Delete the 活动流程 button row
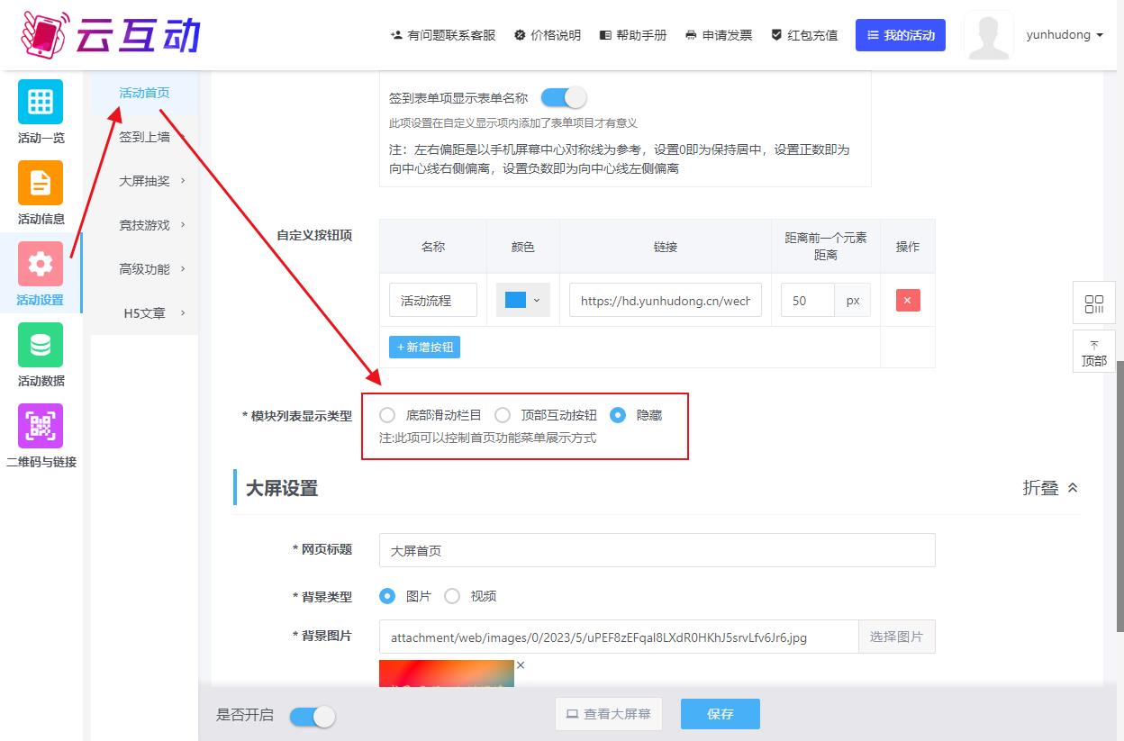Viewport: 1124px width, 741px height. pos(907,301)
